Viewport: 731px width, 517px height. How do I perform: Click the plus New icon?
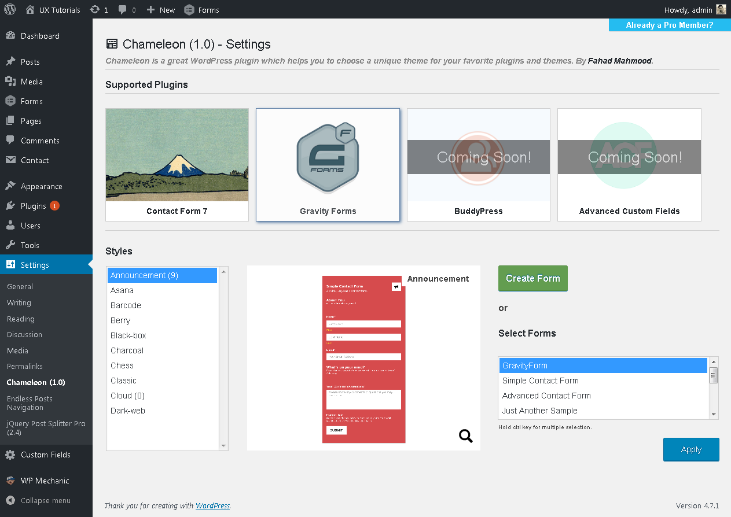pos(150,10)
